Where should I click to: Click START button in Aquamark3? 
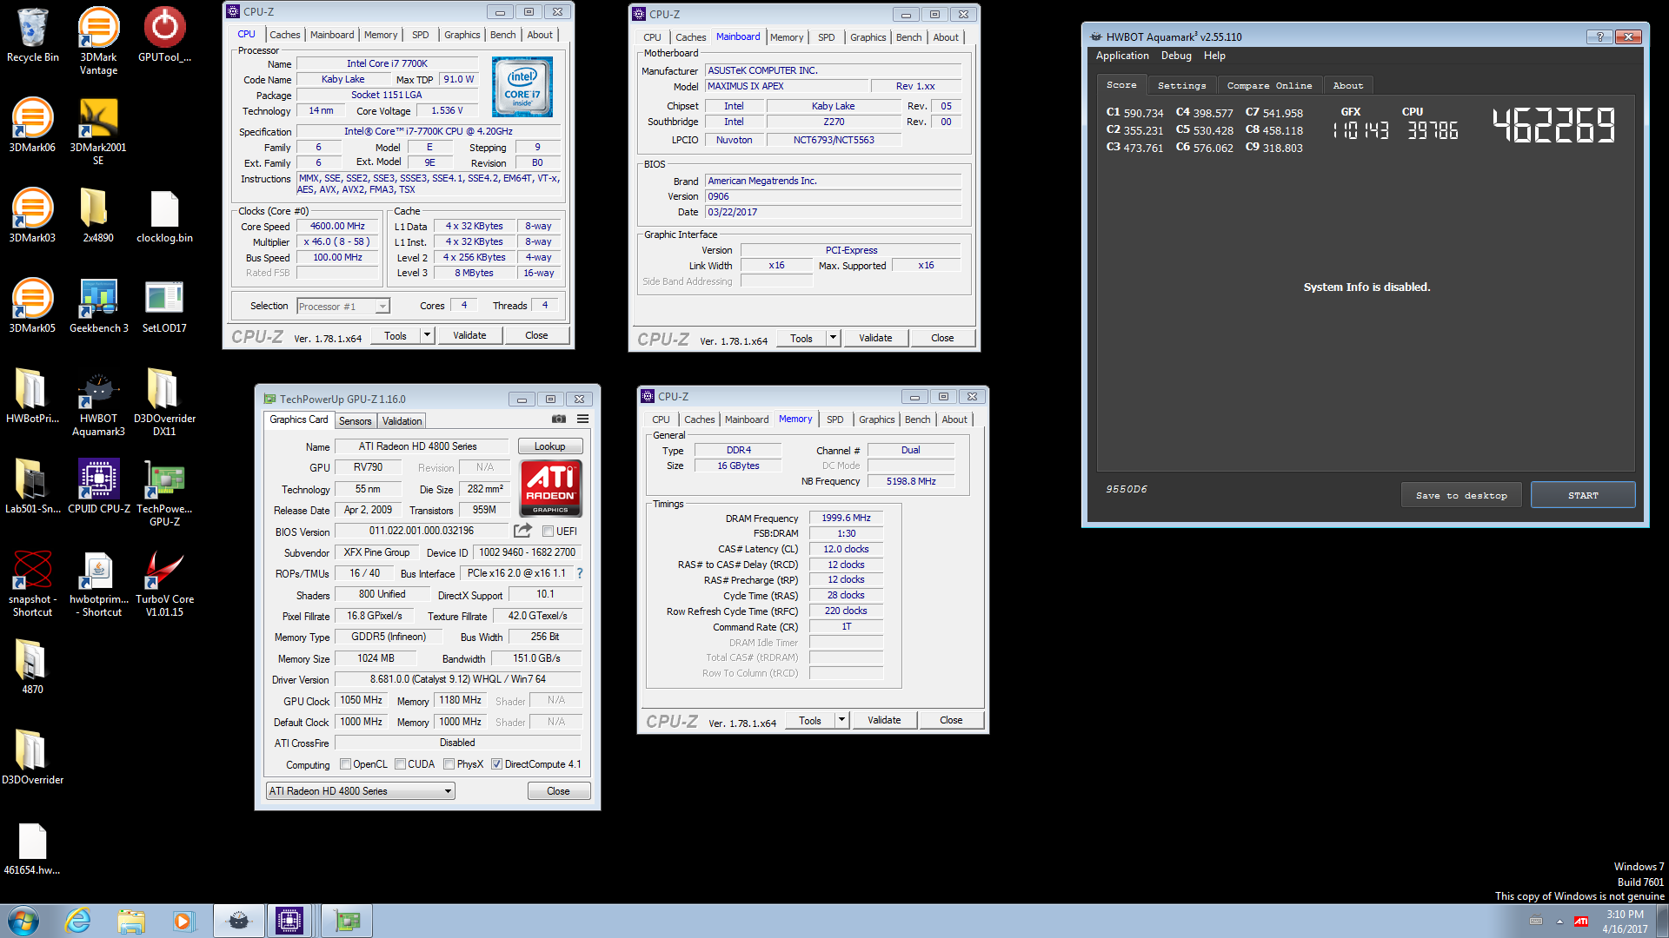pyautogui.click(x=1583, y=495)
